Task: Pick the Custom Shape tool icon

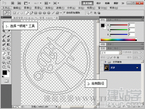Action: coord(57,13)
